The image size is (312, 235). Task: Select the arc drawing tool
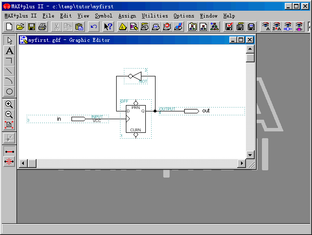click(x=9, y=81)
